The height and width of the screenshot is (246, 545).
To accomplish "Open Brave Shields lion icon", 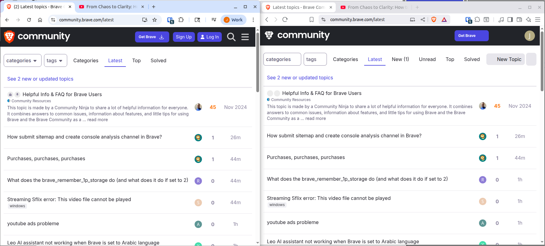I will click(434, 20).
